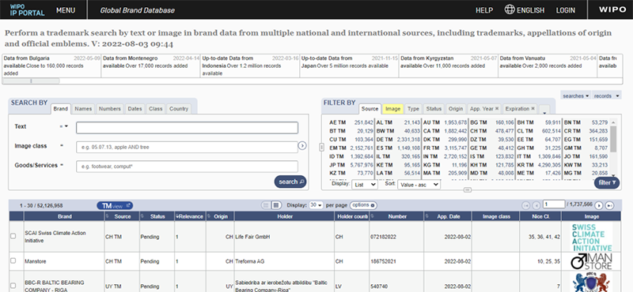Open the Type filter tab

click(x=413, y=109)
